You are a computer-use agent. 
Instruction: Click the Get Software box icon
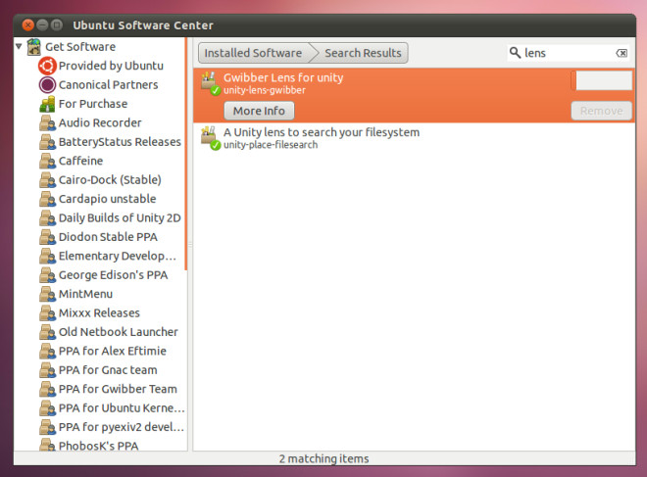point(34,47)
